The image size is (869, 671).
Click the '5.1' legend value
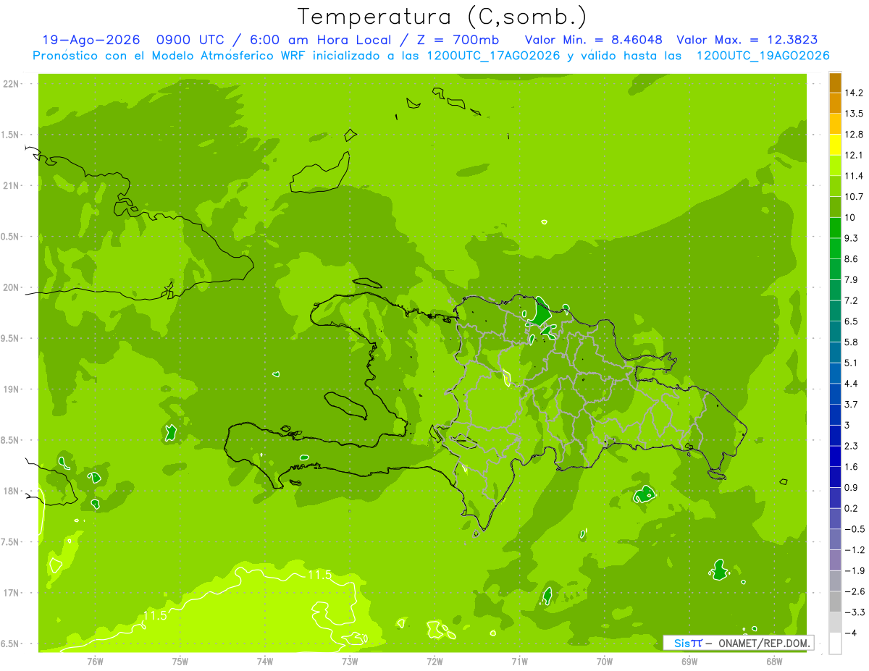(x=852, y=363)
